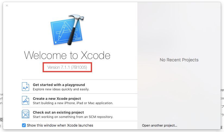Open another project link
The image size is (224, 132).
click(x=160, y=126)
